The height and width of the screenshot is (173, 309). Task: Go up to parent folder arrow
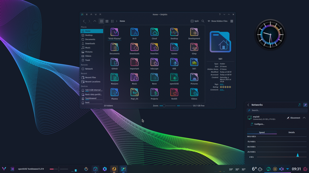pos(95,21)
